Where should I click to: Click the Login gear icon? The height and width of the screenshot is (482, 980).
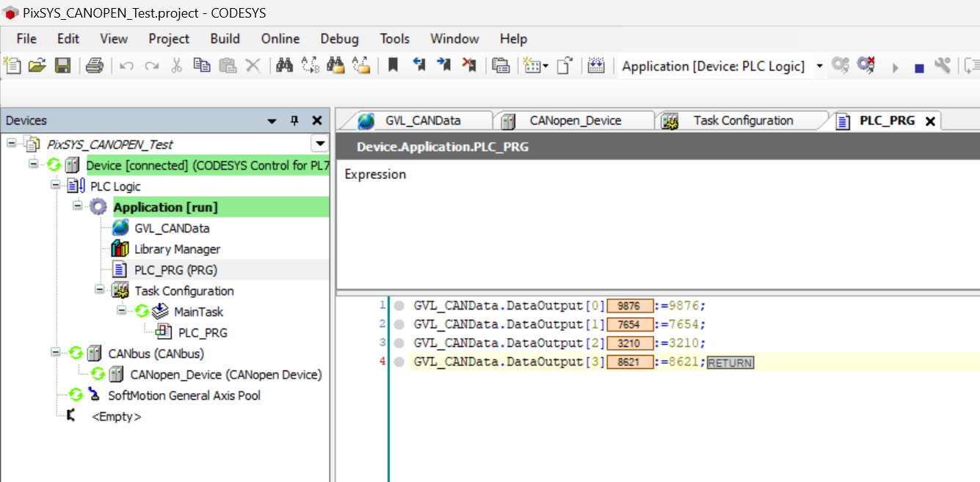(x=840, y=65)
